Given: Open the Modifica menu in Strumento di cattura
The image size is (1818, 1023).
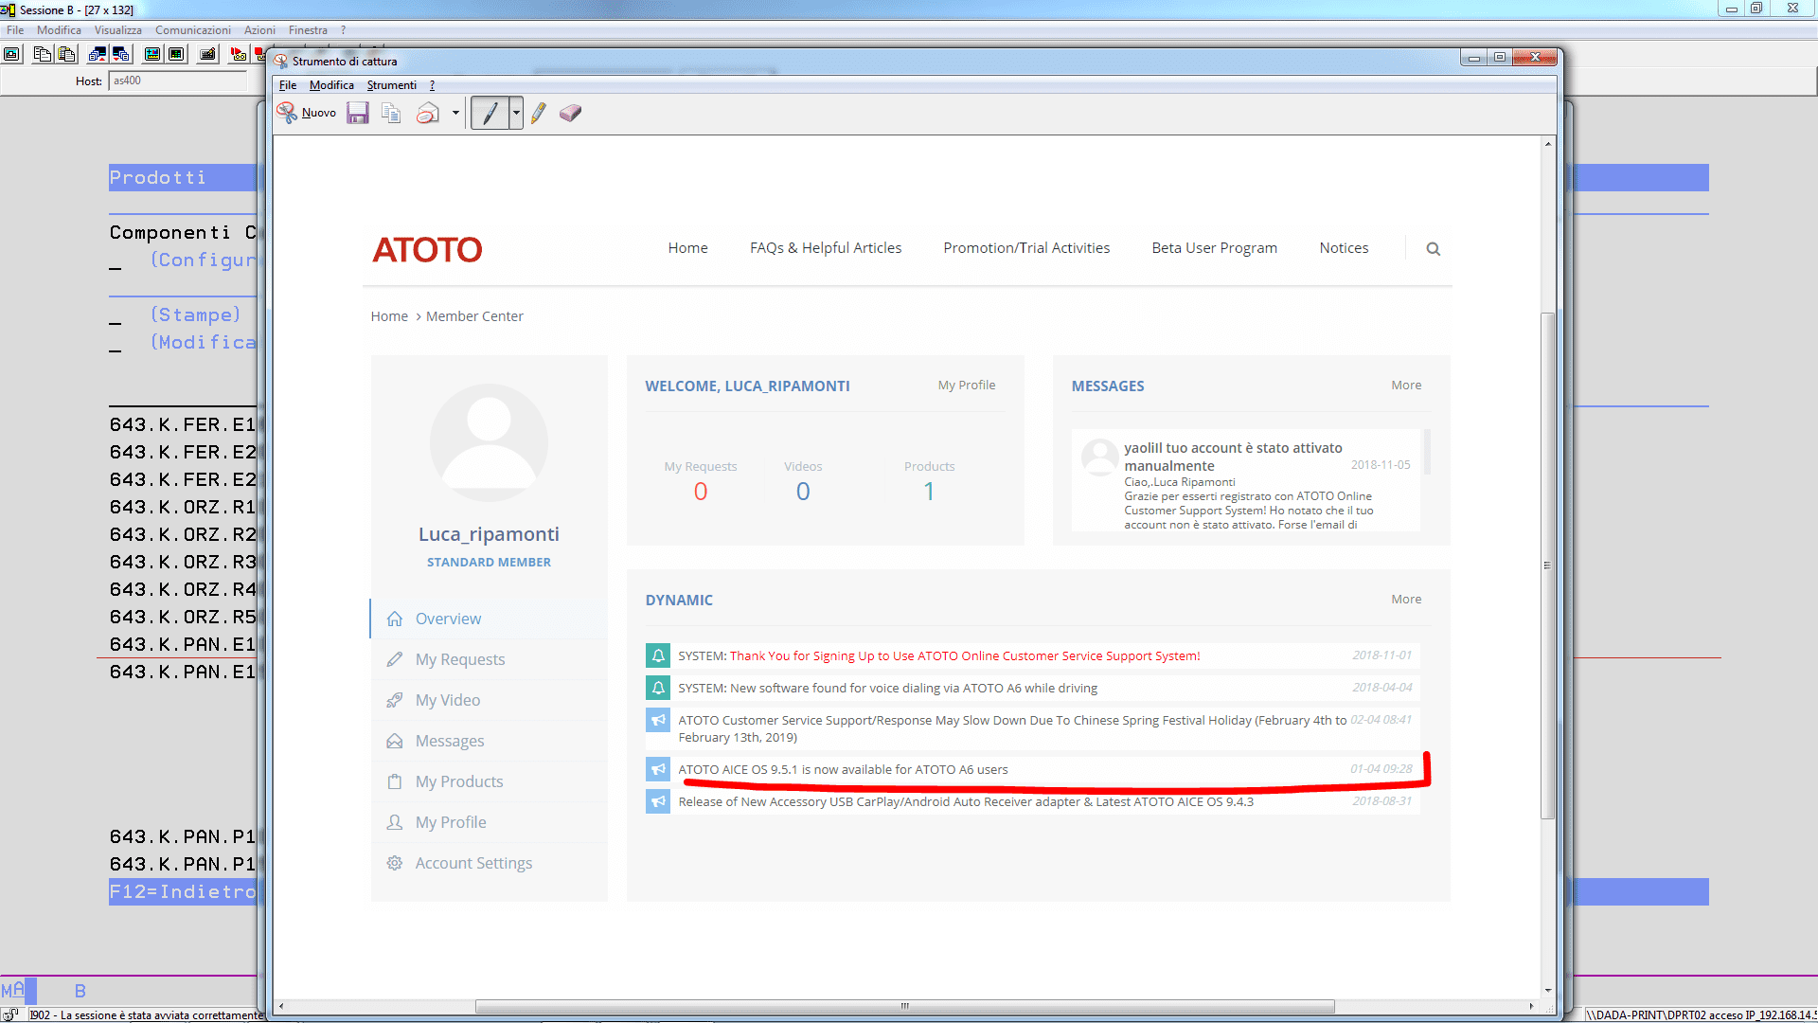Looking at the screenshot, I should click(x=331, y=85).
